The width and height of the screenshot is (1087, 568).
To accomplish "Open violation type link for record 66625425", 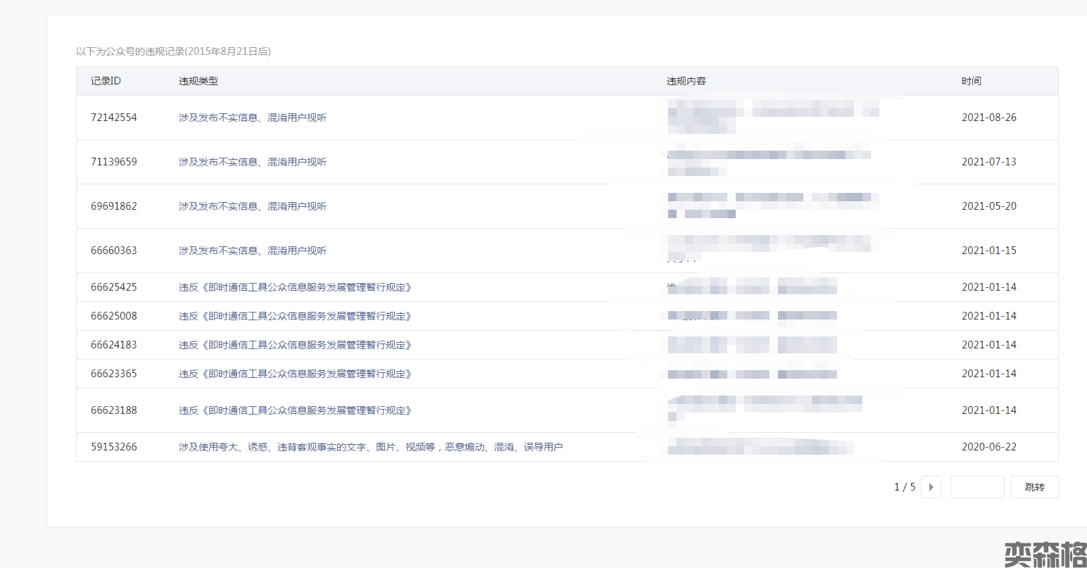I will tap(294, 287).
